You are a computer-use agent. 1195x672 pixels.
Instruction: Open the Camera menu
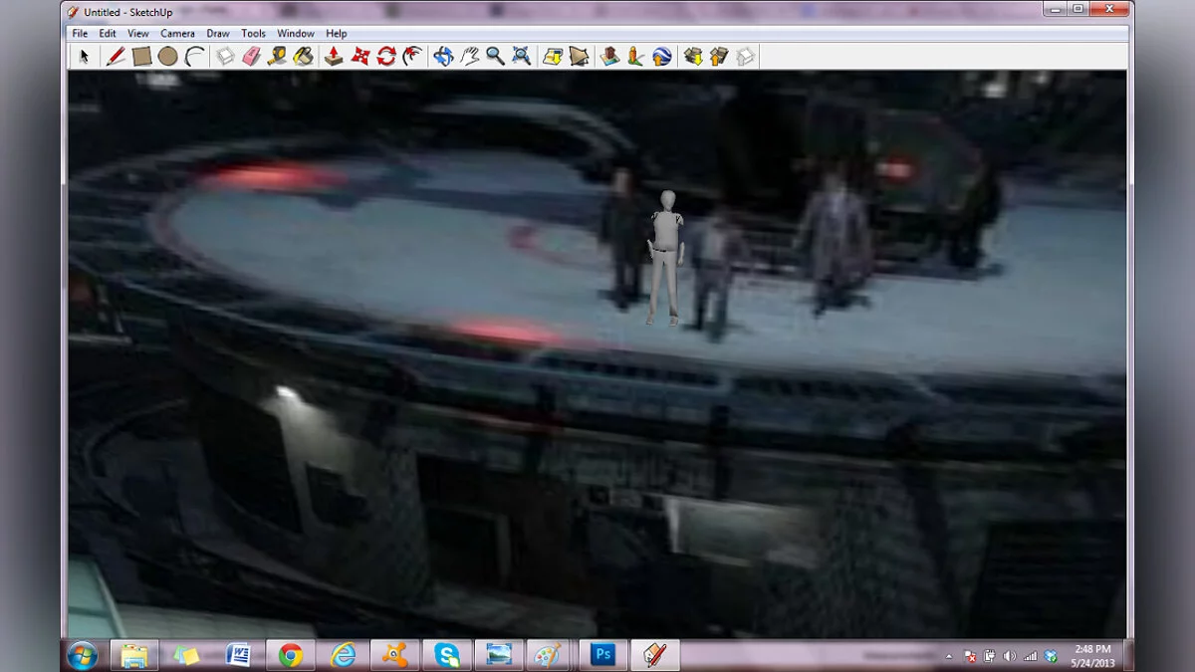point(178,34)
